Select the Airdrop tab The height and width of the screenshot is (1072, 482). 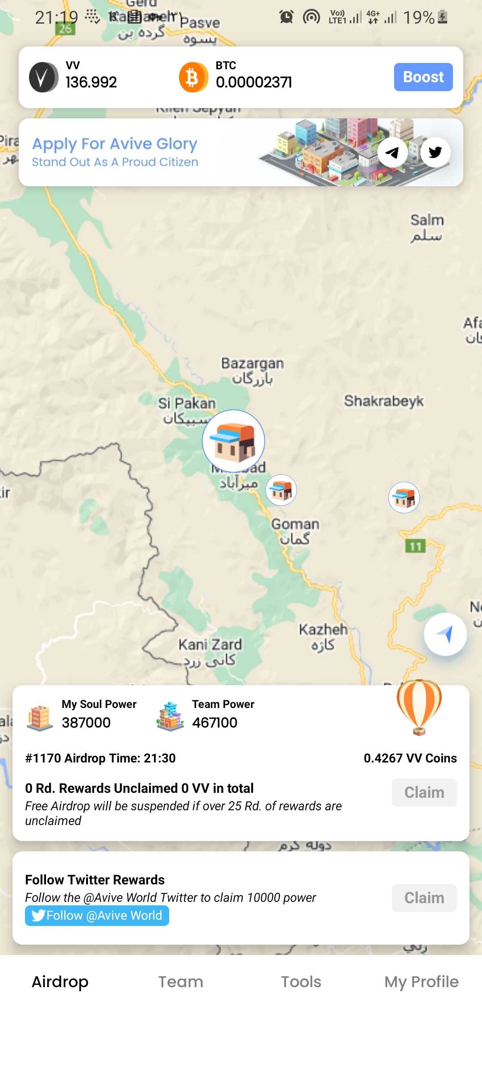tap(60, 982)
